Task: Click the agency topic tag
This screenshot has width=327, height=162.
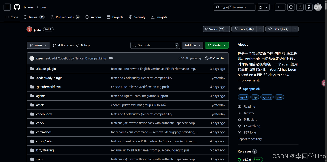Action: click(x=267, y=97)
